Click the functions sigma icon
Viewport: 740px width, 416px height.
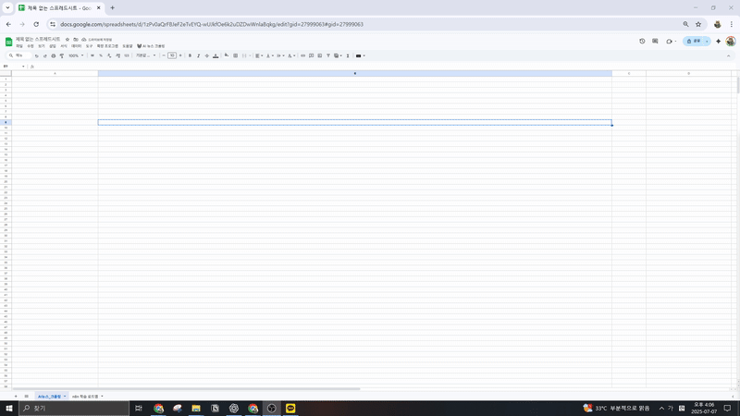pyautogui.click(x=348, y=55)
